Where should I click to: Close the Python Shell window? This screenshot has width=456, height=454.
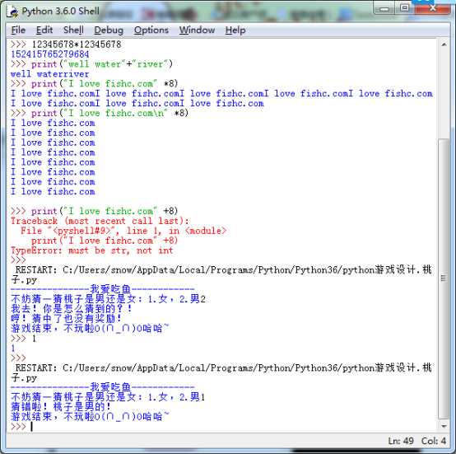click(x=432, y=8)
